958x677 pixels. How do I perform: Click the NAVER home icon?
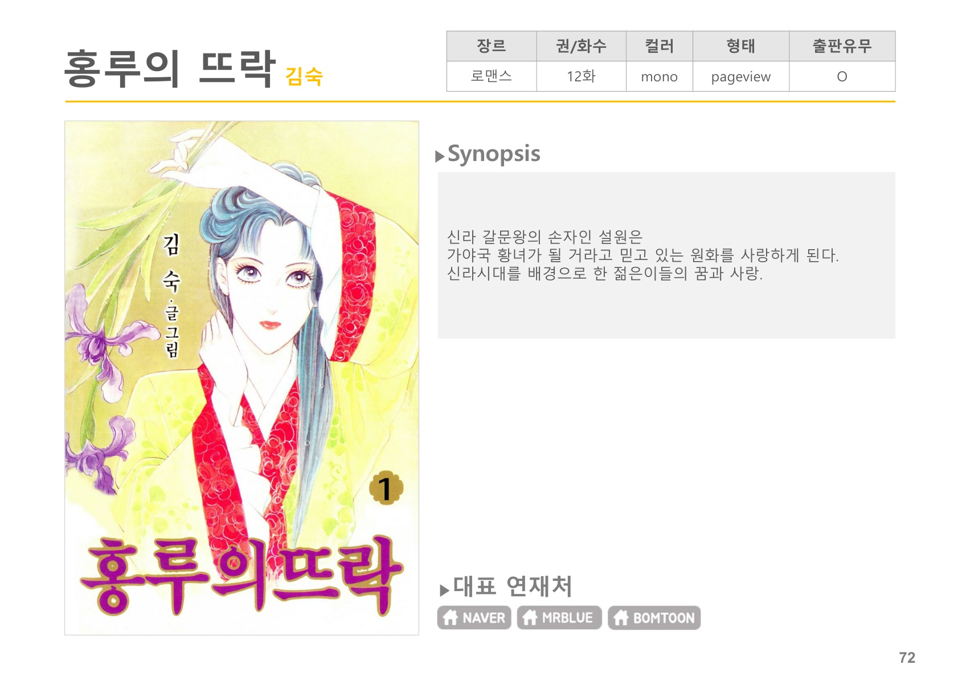tap(451, 617)
